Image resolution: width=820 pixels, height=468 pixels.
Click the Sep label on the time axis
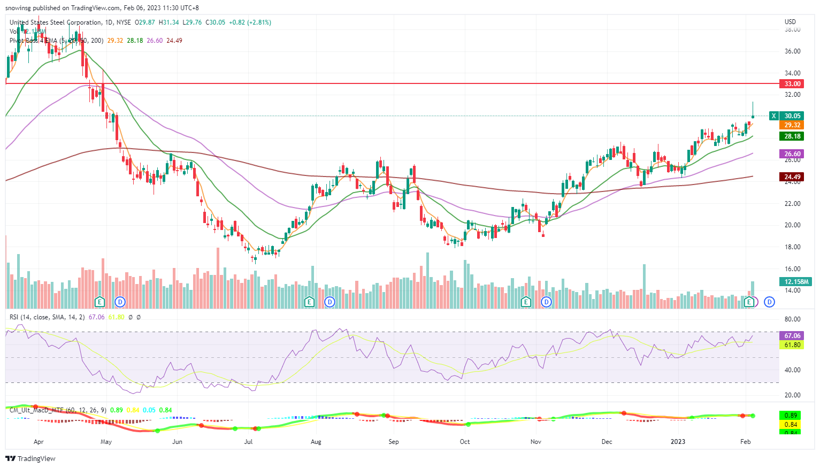394,442
